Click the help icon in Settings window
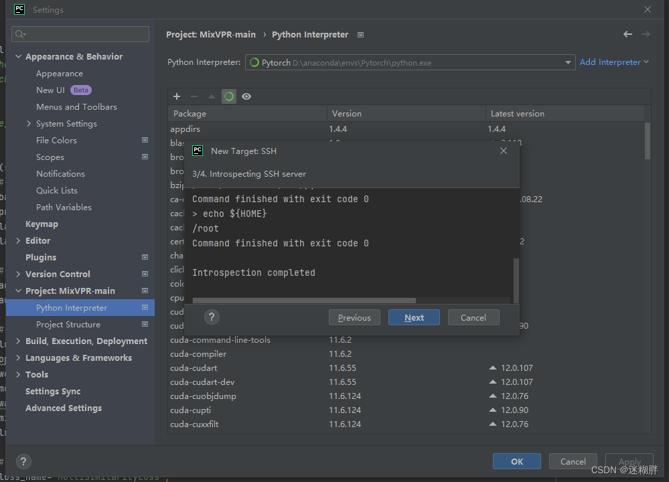The width and height of the screenshot is (669, 482). (23, 461)
